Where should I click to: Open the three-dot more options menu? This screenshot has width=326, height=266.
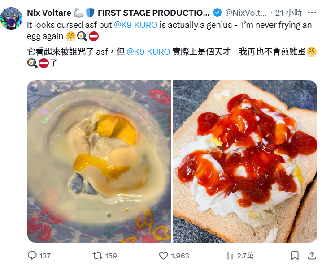[x=312, y=13]
